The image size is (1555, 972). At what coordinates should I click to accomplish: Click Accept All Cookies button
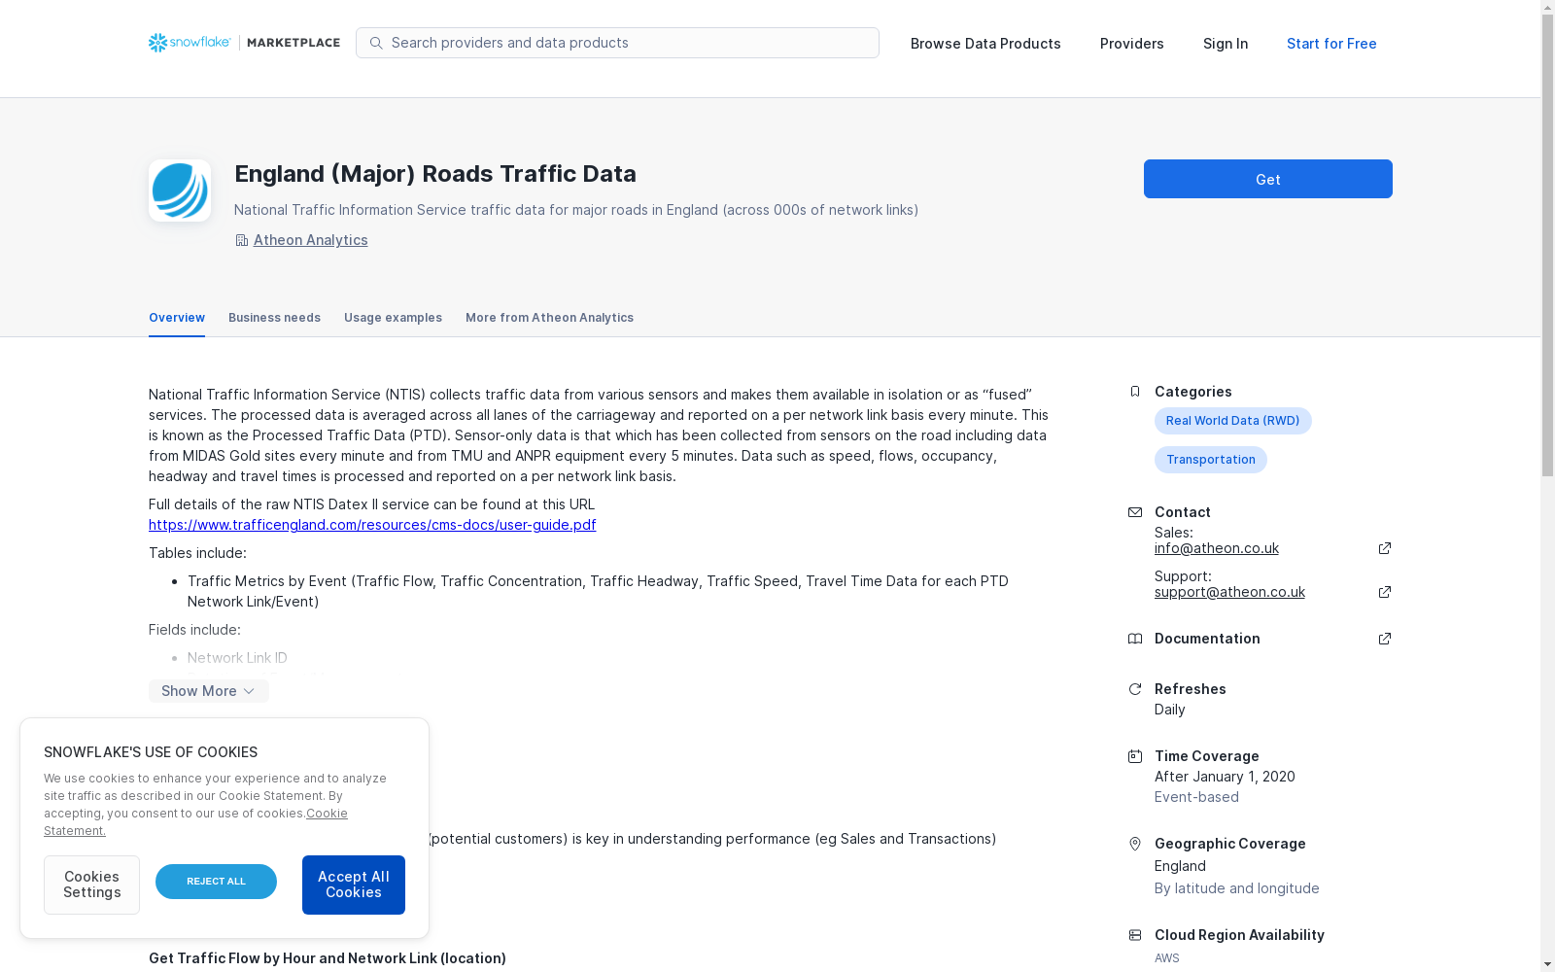[x=354, y=885]
